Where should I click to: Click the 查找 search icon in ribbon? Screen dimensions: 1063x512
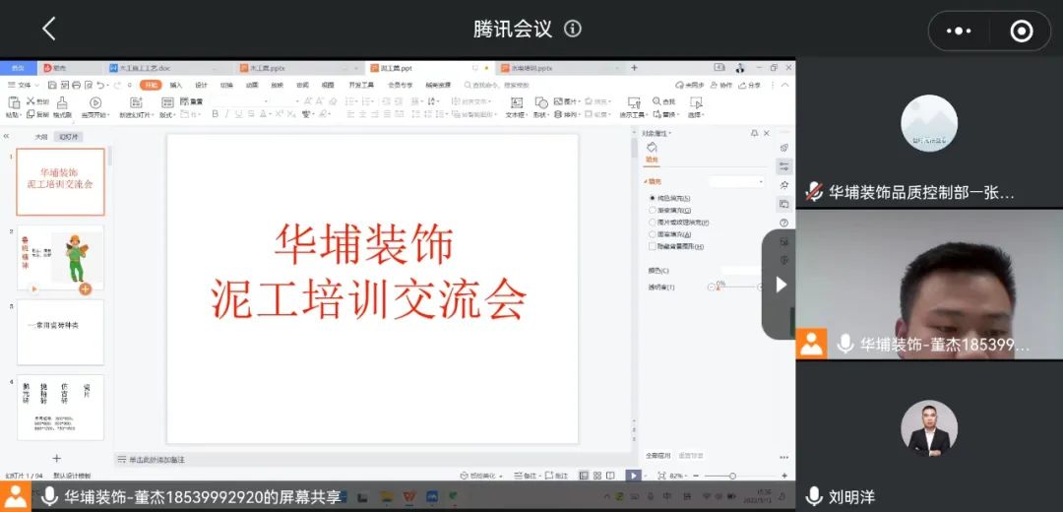[663, 101]
